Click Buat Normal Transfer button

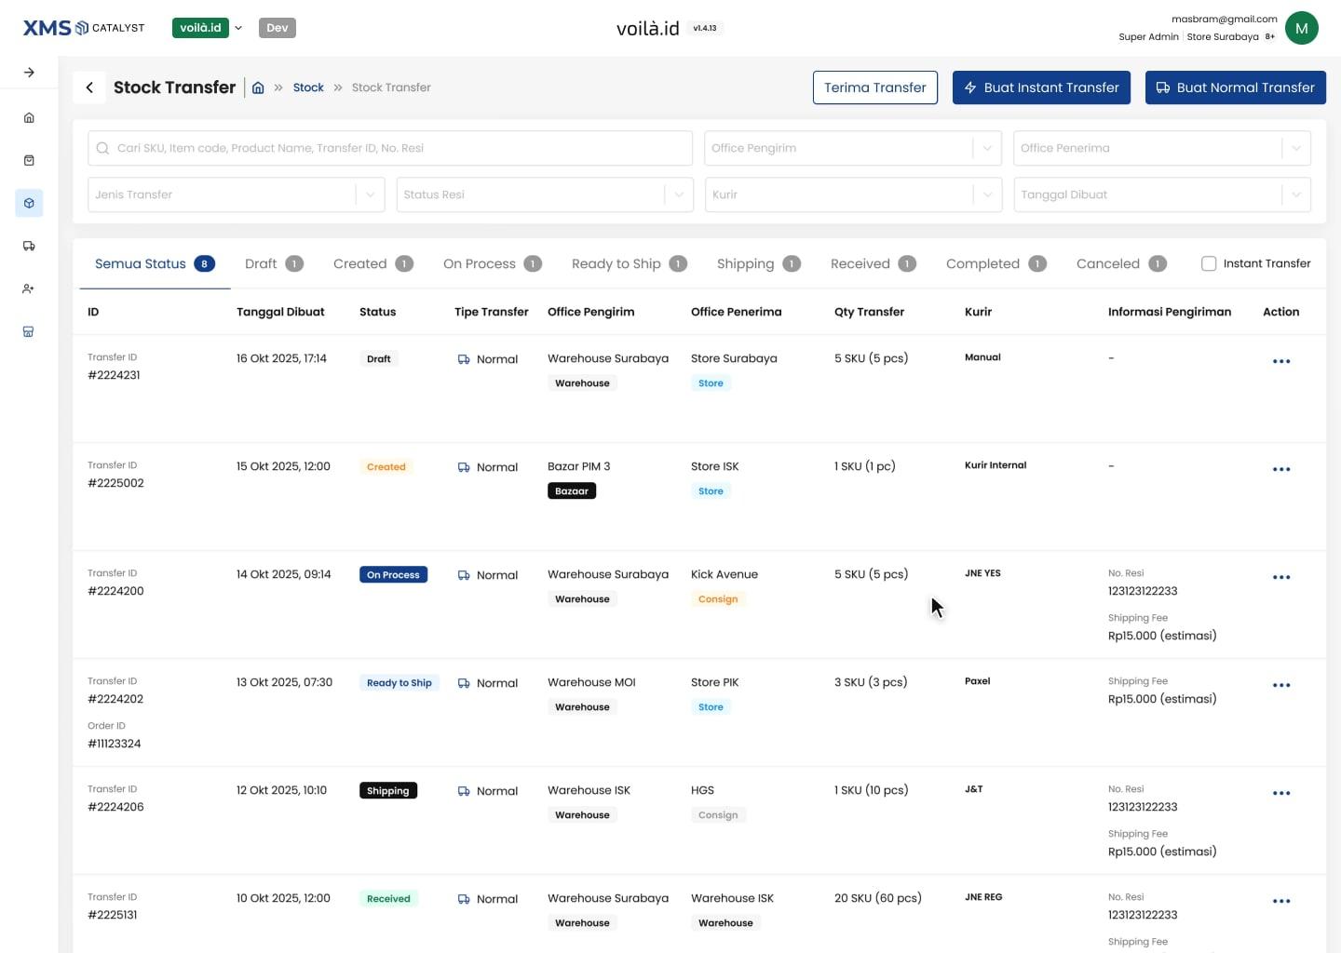[x=1235, y=87]
